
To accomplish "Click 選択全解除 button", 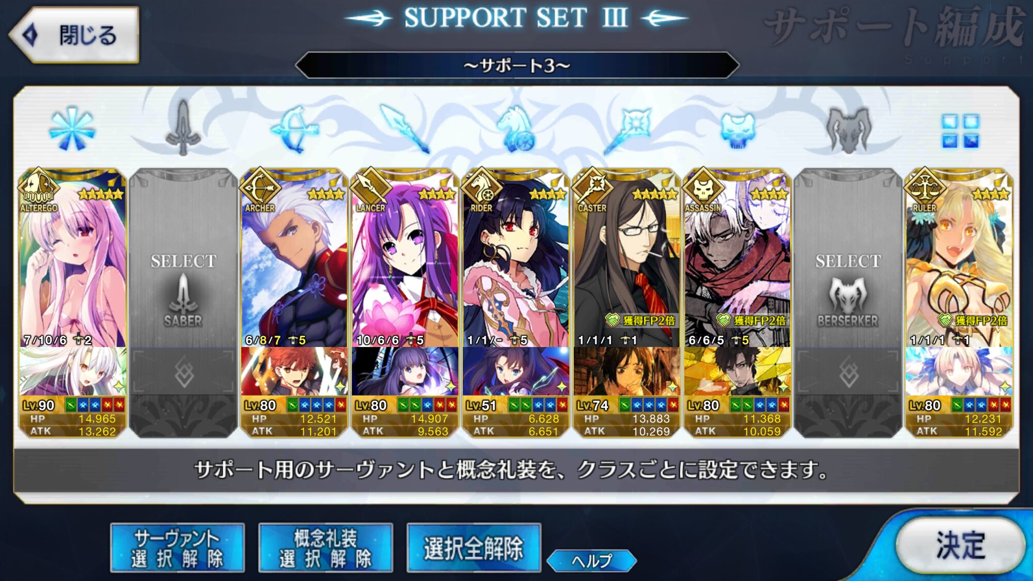I will (x=474, y=548).
